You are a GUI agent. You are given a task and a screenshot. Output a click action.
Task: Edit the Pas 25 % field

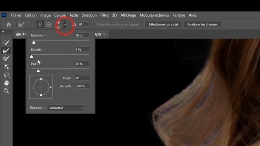(82, 64)
